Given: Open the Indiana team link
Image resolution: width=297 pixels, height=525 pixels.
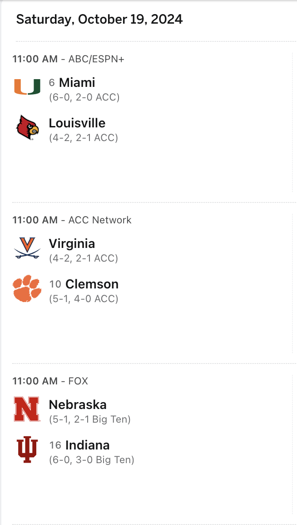Looking at the screenshot, I should (88, 445).
